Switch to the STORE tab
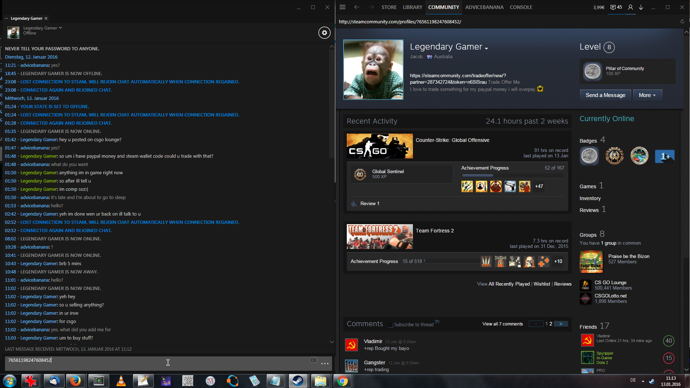Screen dimensions: 690x388 (x=389, y=7)
